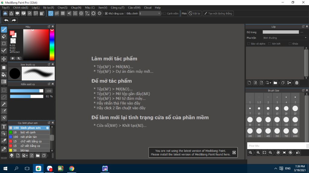Enable vanishing point snap

(69, 14)
